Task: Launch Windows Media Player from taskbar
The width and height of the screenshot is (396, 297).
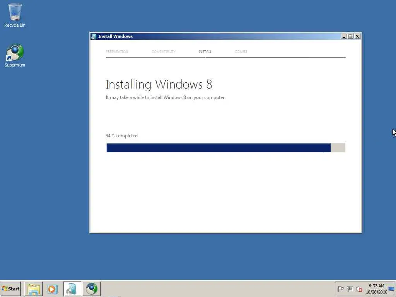Action: tap(52, 288)
